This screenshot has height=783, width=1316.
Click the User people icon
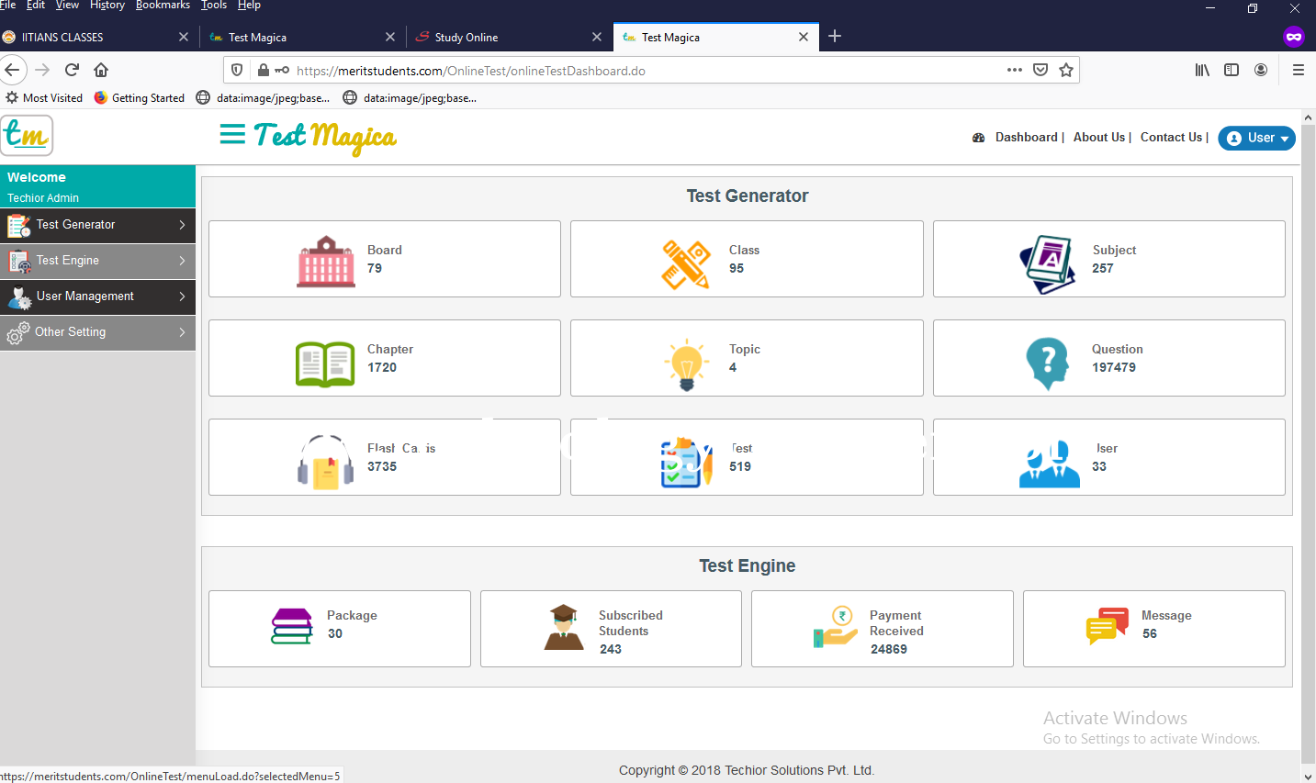click(1050, 464)
